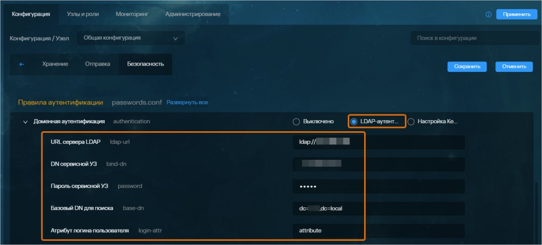Viewport: 542px width, 245px height.
Task: Click the Пароль сервисной УЗ password field
Action: 378,186
